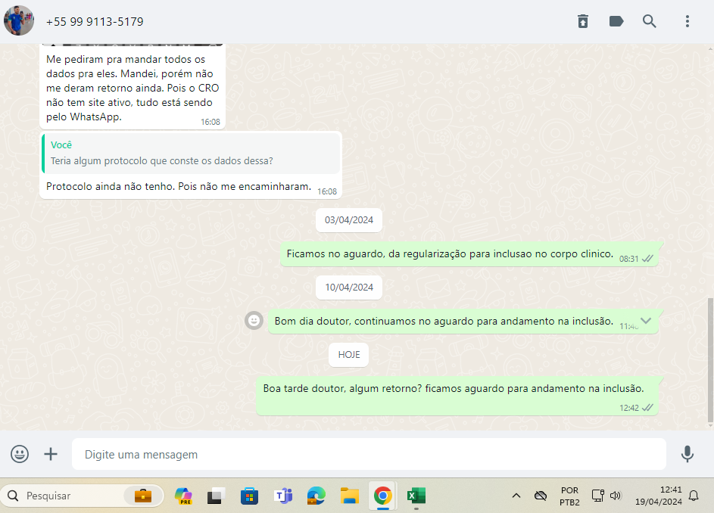Select the 03/04/2024 date chip
Image resolution: width=714 pixels, height=513 pixels.
(x=349, y=220)
